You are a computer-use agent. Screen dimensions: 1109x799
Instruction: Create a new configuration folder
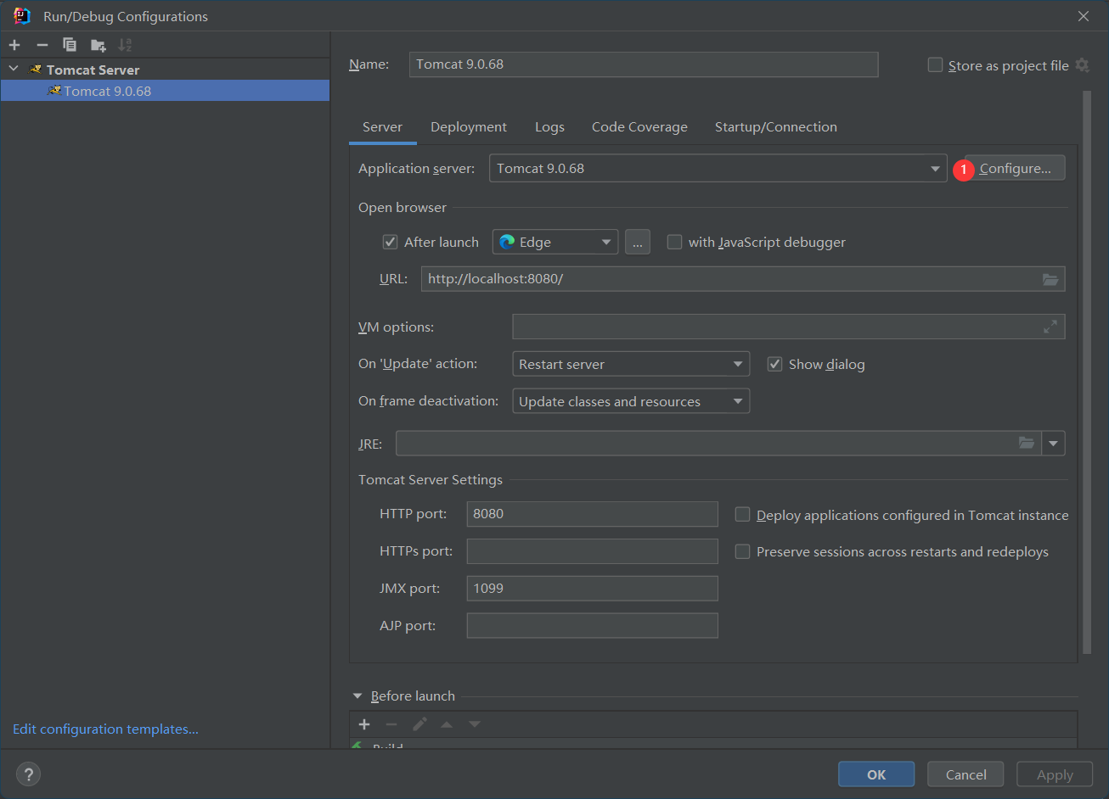[x=99, y=45]
